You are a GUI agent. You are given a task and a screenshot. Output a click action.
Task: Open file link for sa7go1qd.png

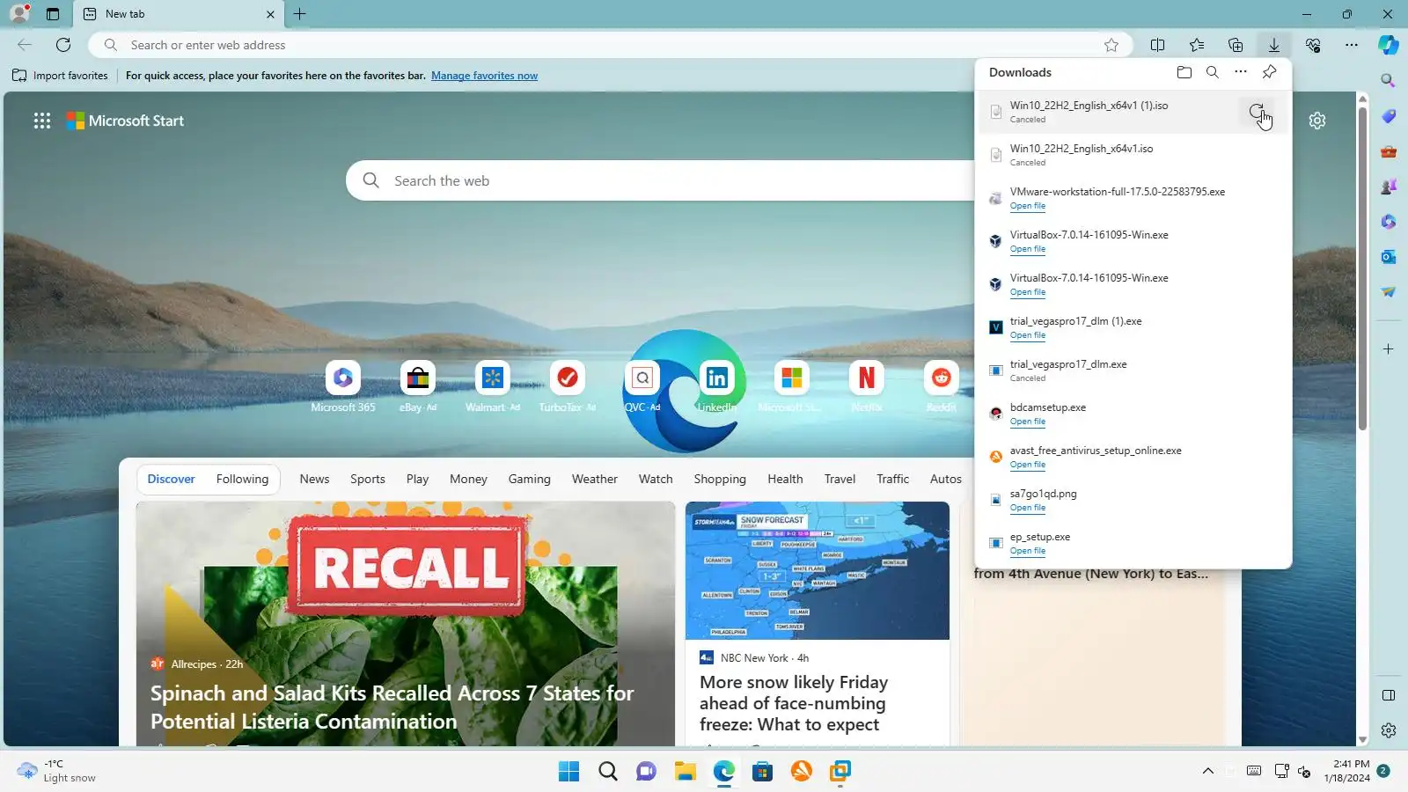tap(1028, 508)
